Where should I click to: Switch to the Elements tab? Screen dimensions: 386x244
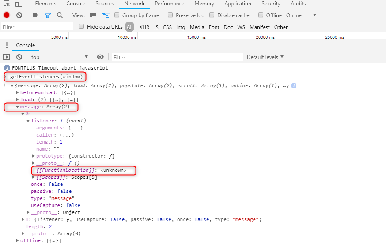point(45,4)
